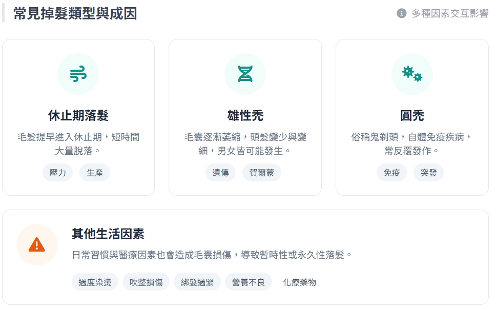Select the 綁髮過緊 chip
Screen dimensions: 496x310
pyautogui.click(x=197, y=282)
